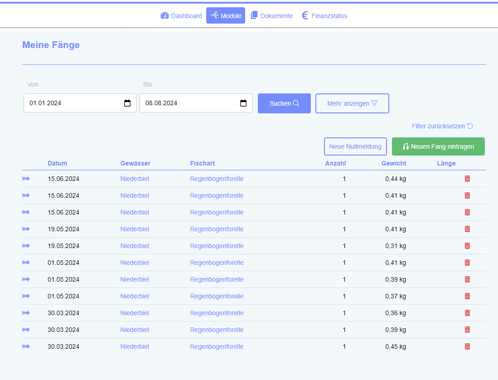
Task: Remove the 0,45 kg catch row
Action: click(x=467, y=346)
